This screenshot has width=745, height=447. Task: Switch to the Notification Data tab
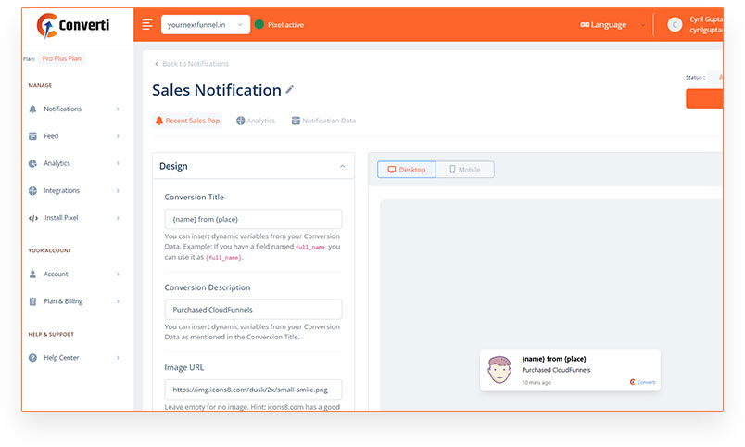click(x=323, y=121)
